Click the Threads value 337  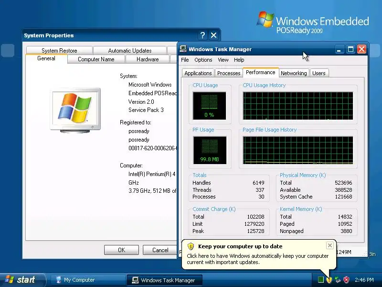click(260, 190)
